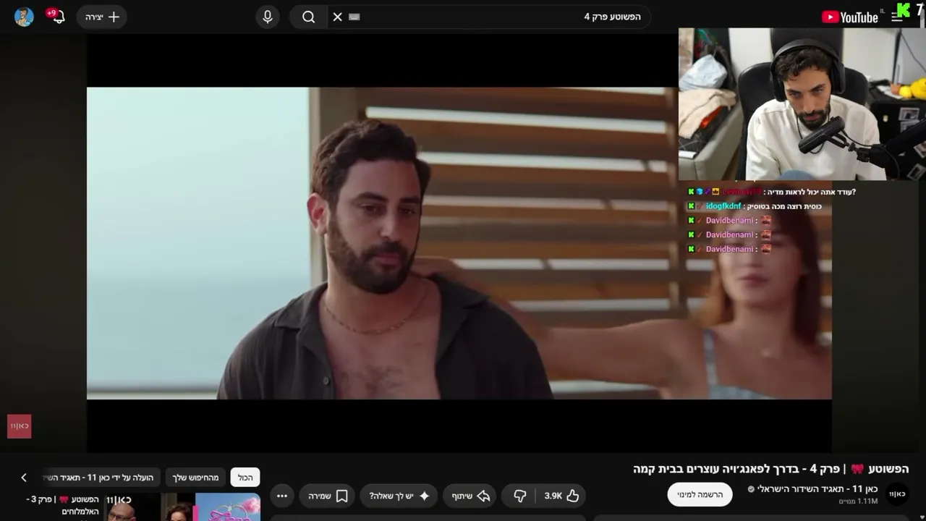Select the 'הכול' filter chip
926x521 pixels.
pos(245,478)
